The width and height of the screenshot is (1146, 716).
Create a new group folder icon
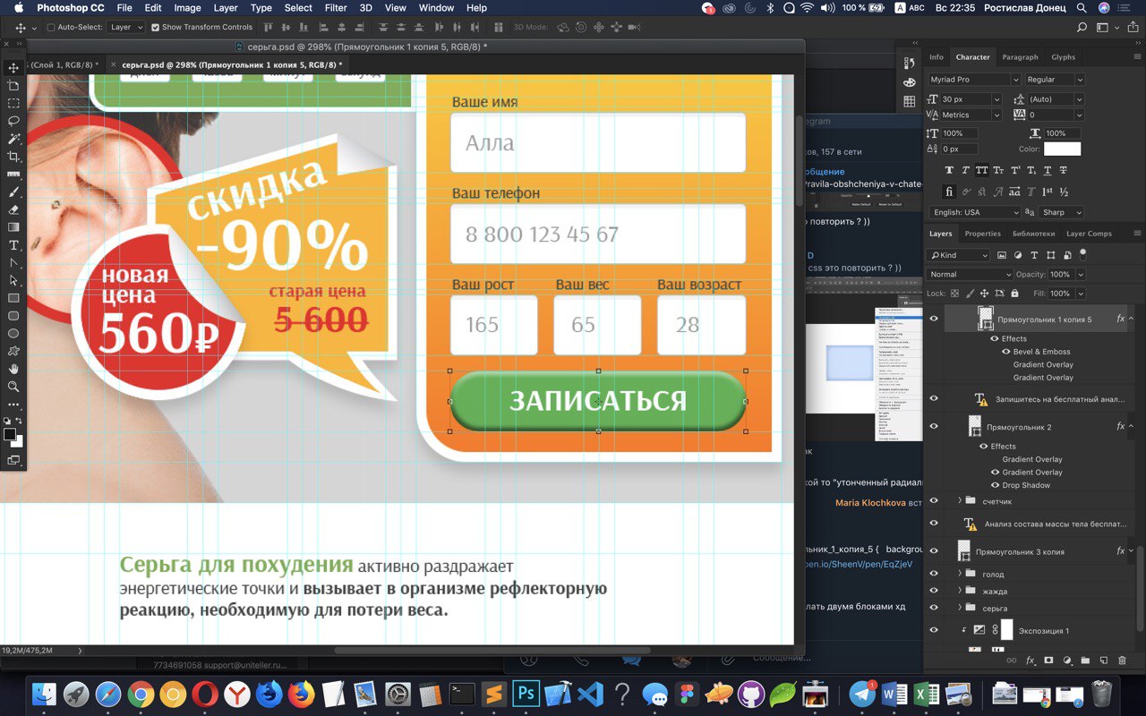[1085, 661]
